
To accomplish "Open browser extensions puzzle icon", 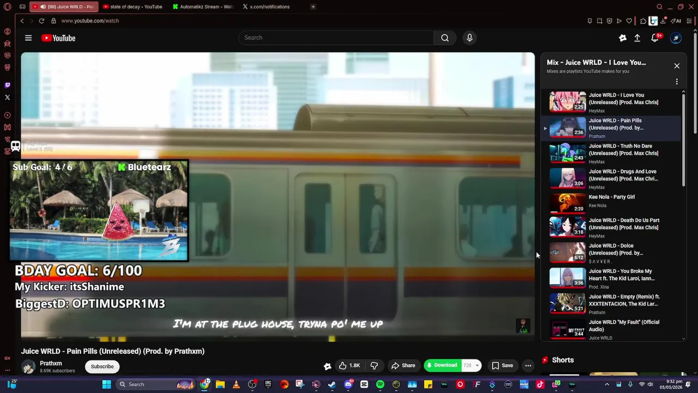I will coord(643,21).
